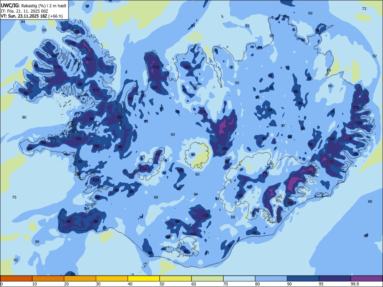Click the "VT: Sun. 23.11.2025 18Z (+66 h)" line
This screenshot has height=287, width=383.
point(32,16)
